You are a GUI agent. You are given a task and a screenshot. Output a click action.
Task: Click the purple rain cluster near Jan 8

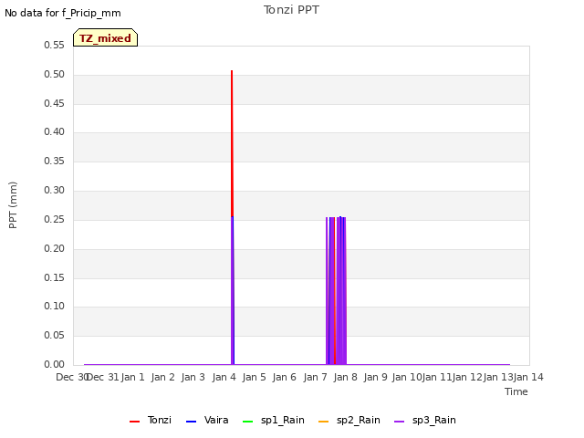pos(337,290)
